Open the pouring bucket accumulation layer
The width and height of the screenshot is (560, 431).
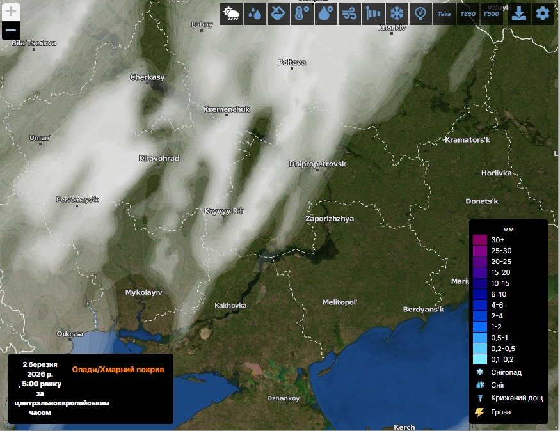[278, 13]
